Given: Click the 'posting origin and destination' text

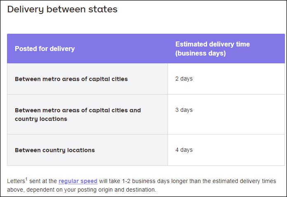Looking at the screenshot, I should [x=116, y=190].
